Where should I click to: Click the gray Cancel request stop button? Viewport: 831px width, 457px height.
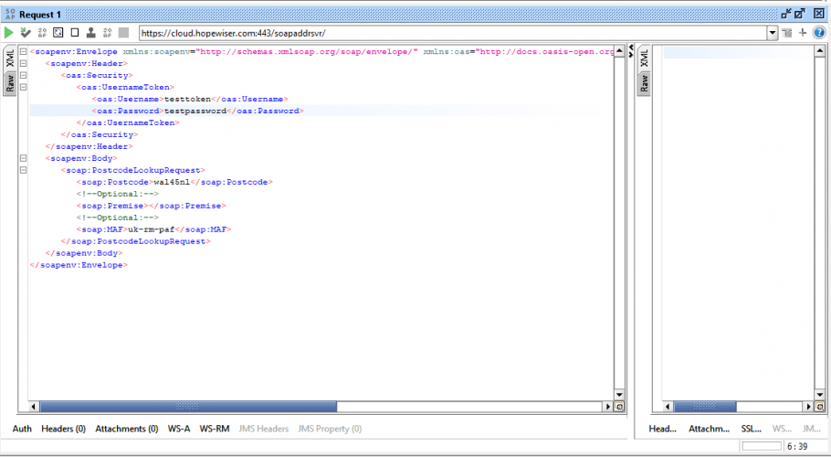[123, 33]
